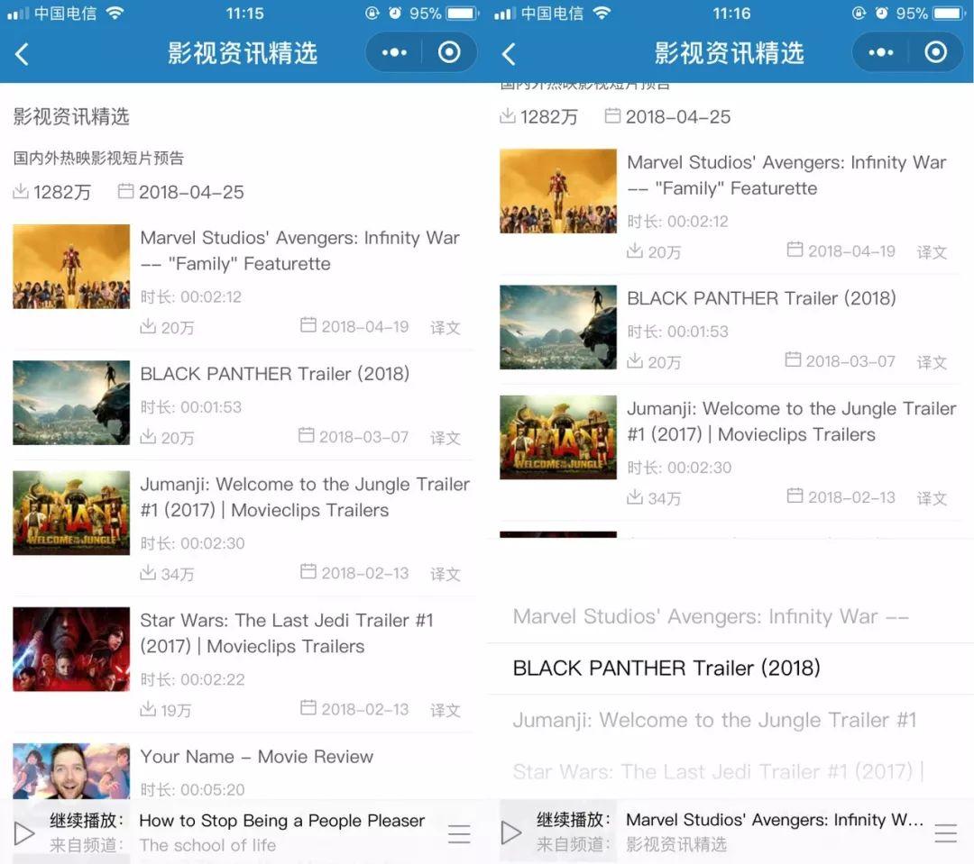The image size is (974, 864).
Task: Tap the Jumanji trailer title in the right screen's video list
Action: coord(792,422)
